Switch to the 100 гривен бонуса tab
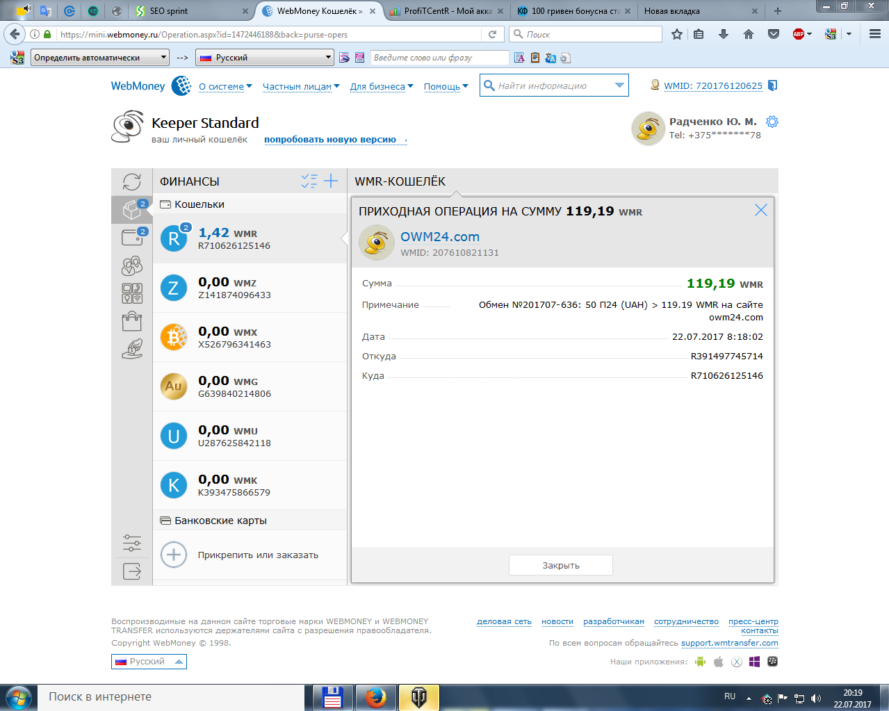The width and height of the screenshot is (889, 711). click(573, 11)
